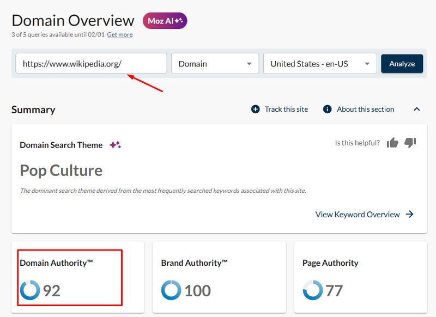
Task: Click the Analyze button
Action: 402,63
